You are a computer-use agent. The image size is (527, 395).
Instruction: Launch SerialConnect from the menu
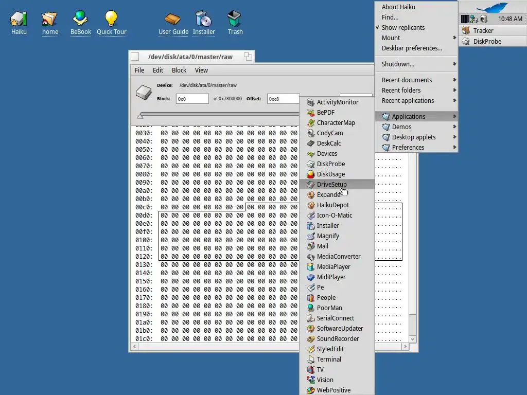(x=337, y=318)
